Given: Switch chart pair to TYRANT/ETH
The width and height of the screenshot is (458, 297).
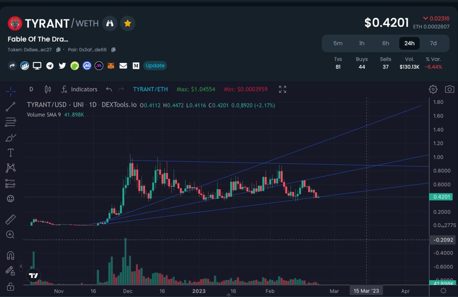Looking at the screenshot, I should (x=150, y=89).
